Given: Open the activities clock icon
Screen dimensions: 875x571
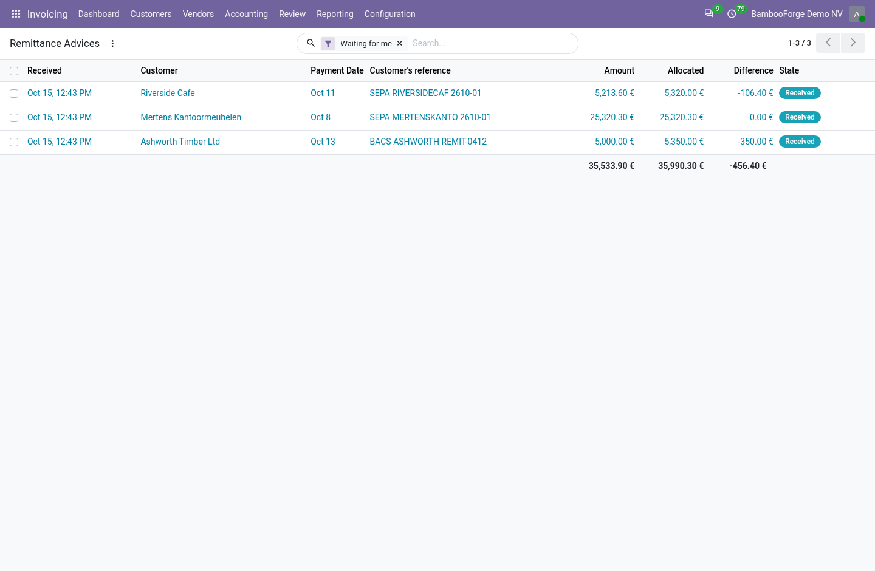Looking at the screenshot, I should (x=732, y=13).
